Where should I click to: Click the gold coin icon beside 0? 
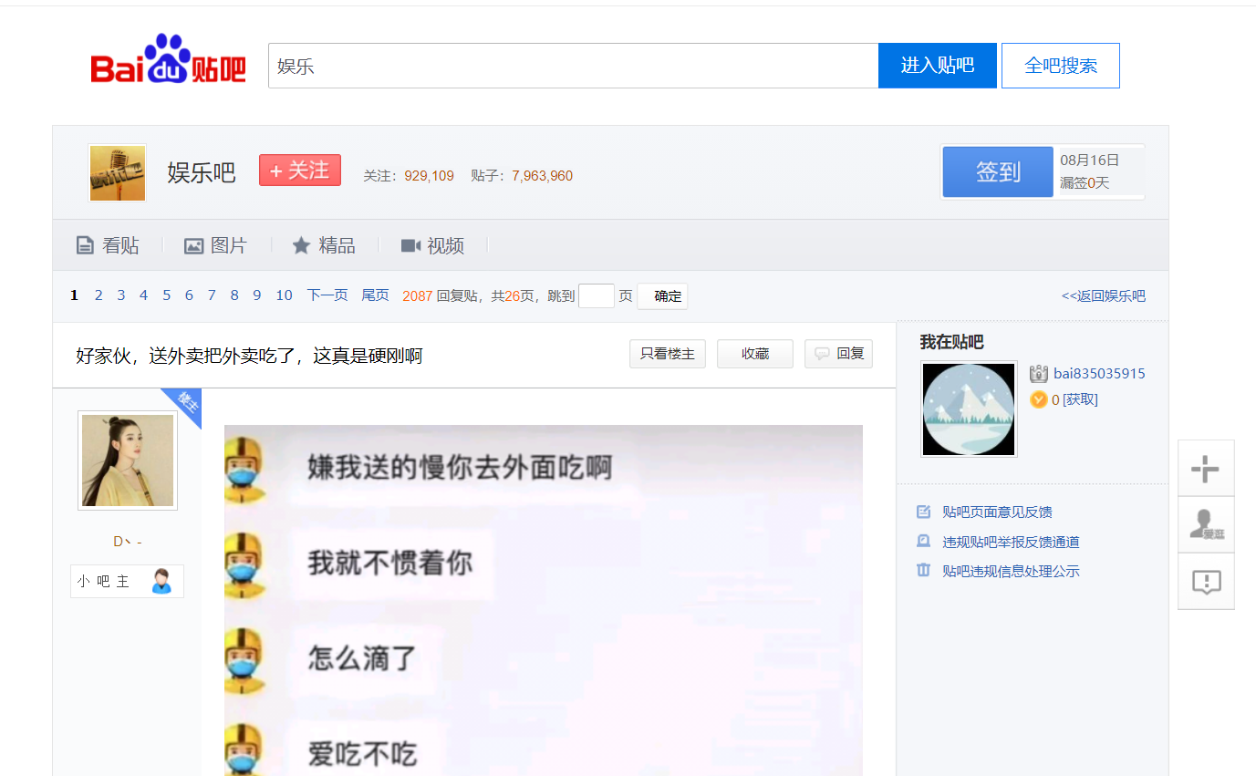click(x=1038, y=399)
